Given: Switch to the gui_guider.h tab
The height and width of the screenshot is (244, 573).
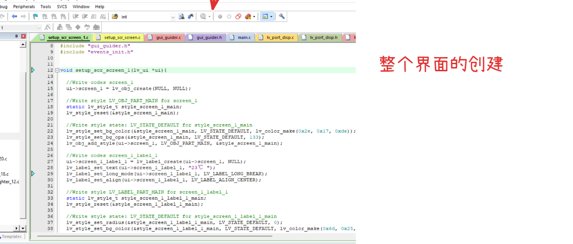Looking at the screenshot, I should [206, 37].
